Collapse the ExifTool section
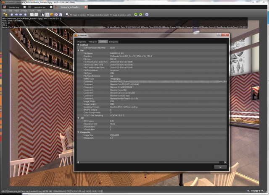The image size is (269, 195). coord(76,45)
